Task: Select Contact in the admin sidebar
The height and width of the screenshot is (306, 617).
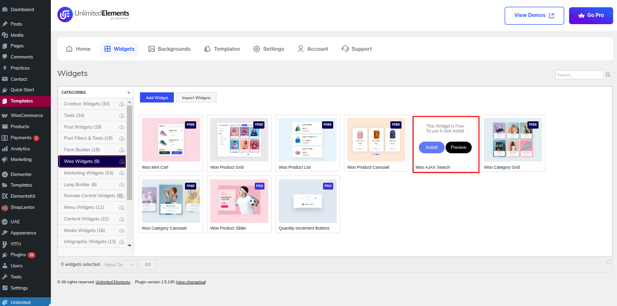Action: (x=25, y=79)
